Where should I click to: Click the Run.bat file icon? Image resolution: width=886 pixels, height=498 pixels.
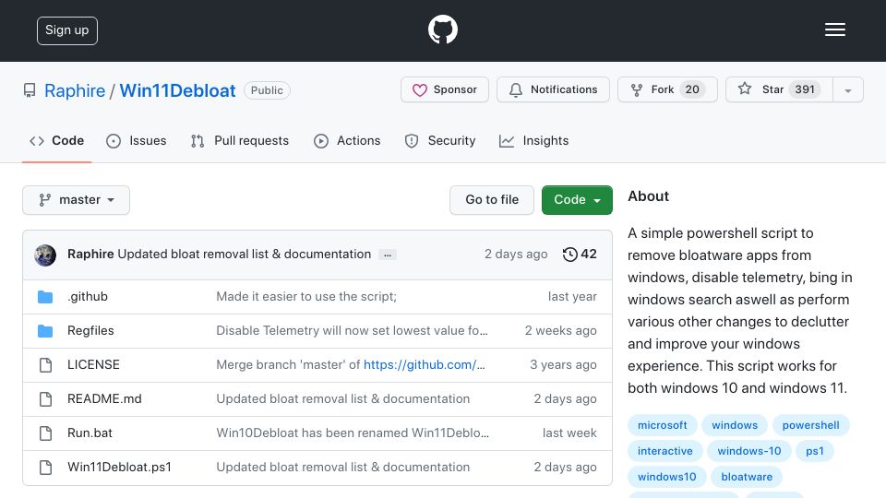point(45,433)
